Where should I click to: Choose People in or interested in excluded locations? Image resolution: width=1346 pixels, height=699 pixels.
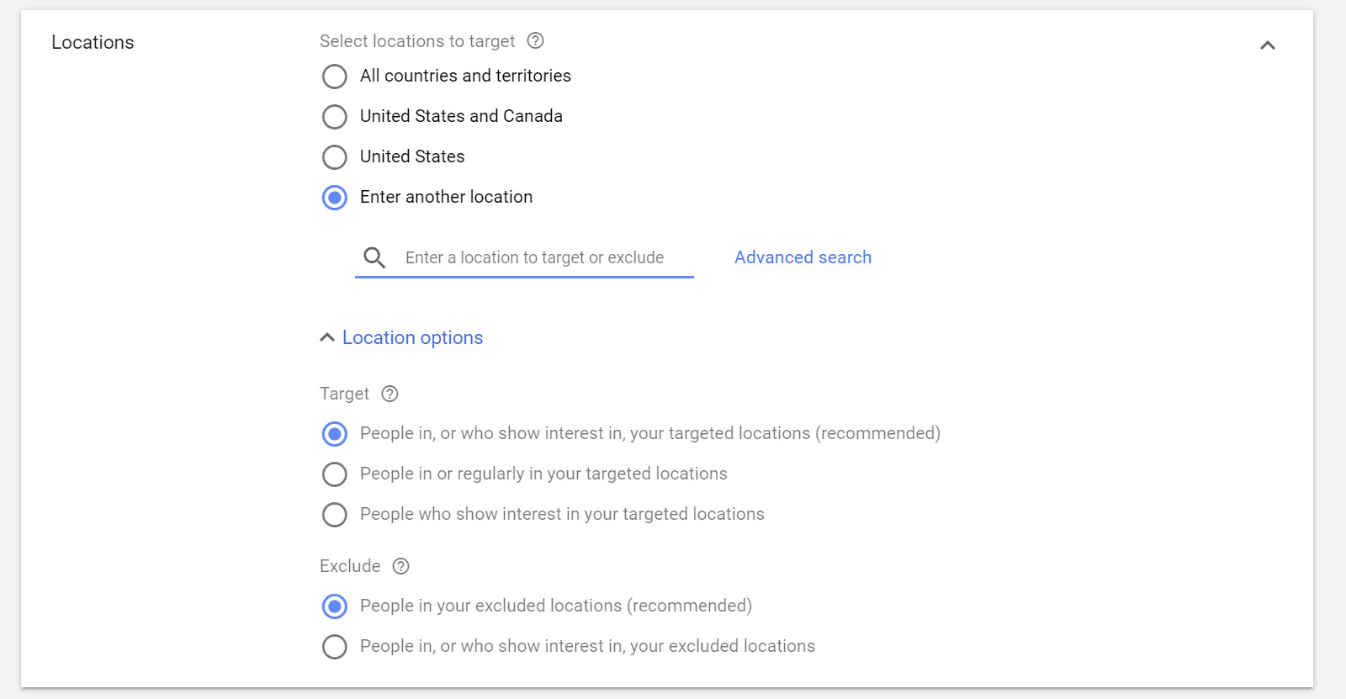335,647
